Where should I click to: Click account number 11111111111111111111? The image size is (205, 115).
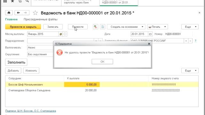pyautogui.click(x=164, y=84)
